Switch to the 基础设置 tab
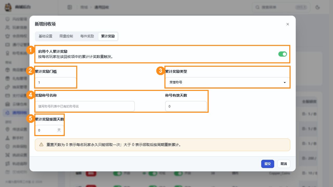The width and height of the screenshot is (333, 187). pos(46,36)
